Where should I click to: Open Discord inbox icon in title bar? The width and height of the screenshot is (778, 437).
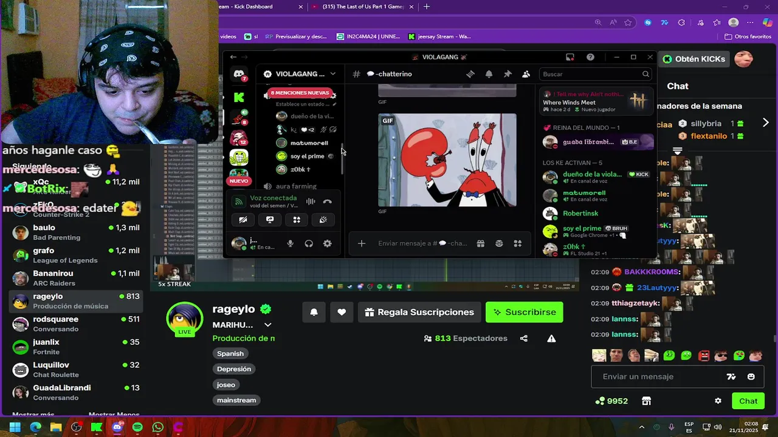570,57
